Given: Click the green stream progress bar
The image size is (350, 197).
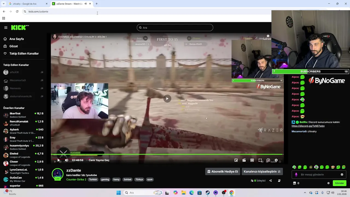Looking at the screenshot, I should (x=167, y=155).
